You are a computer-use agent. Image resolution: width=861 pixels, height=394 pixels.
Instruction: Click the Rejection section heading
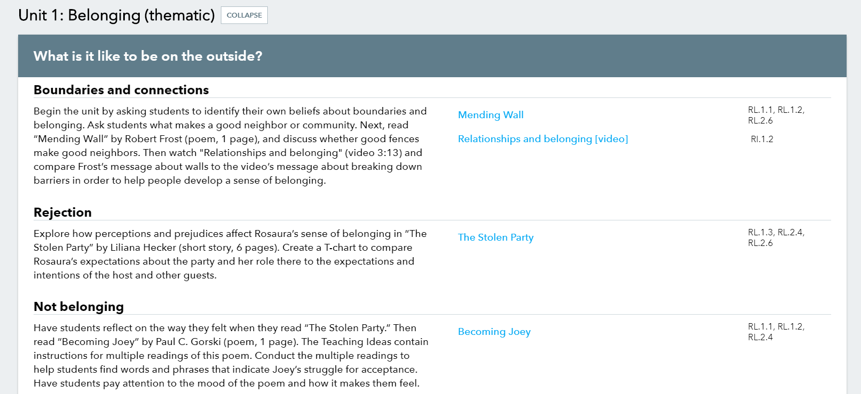click(x=62, y=212)
